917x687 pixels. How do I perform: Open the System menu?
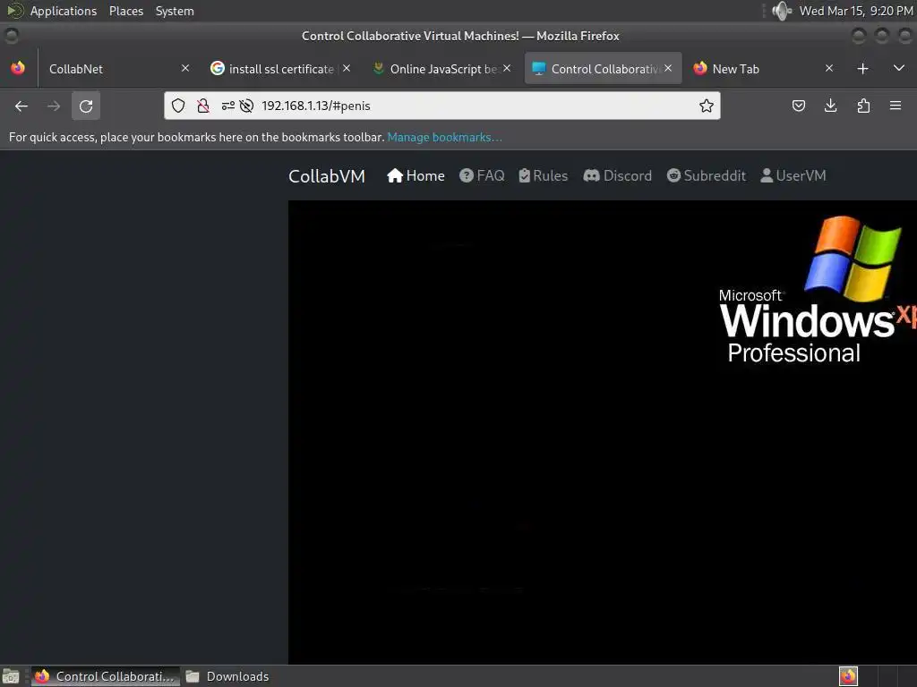point(175,11)
